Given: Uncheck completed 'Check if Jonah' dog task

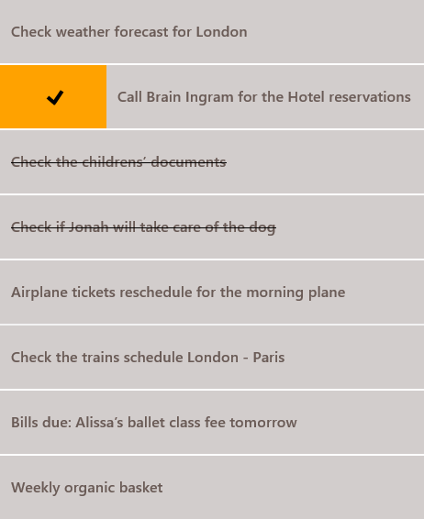Looking at the screenshot, I should [x=212, y=227].
